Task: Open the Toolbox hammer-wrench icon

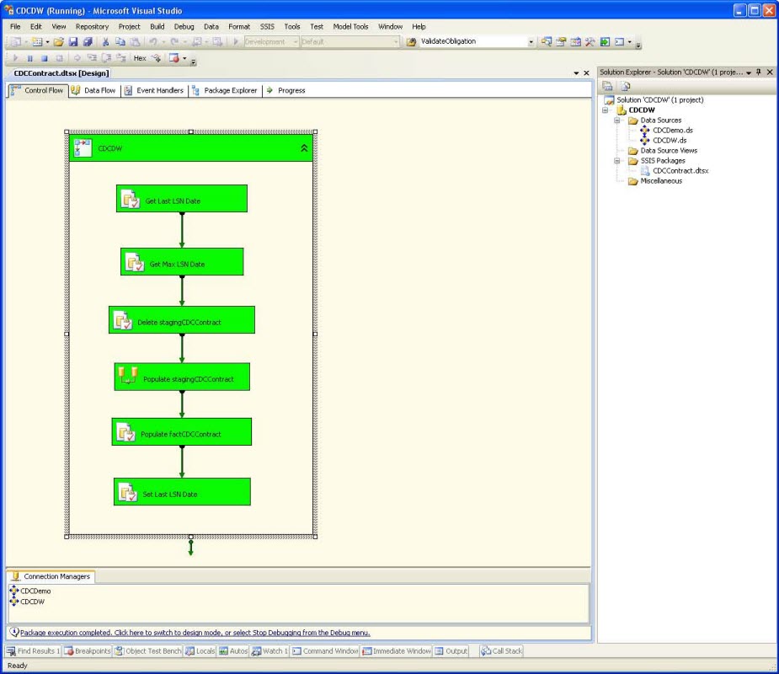Action: [590, 42]
